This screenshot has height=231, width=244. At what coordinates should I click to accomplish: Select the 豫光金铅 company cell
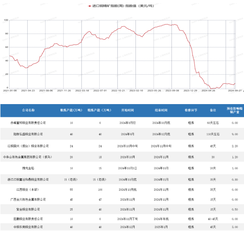click(28, 168)
